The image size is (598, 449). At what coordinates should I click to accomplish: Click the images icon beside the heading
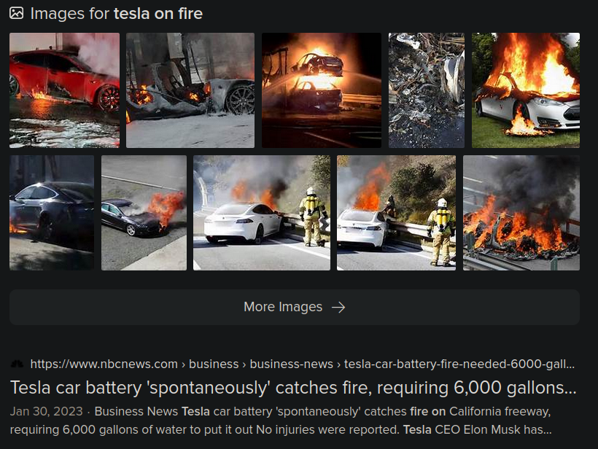click(x=16, y=13)
